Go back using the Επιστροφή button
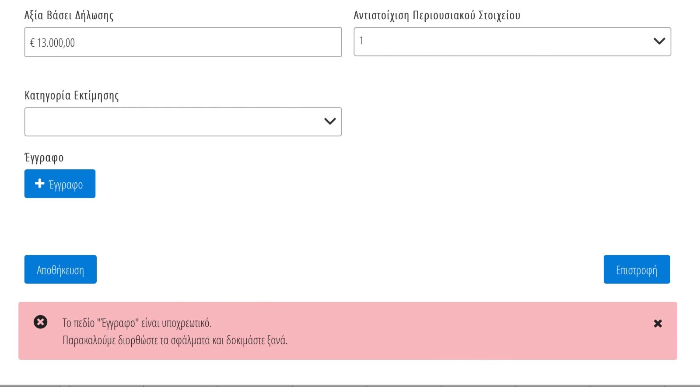 637,269
